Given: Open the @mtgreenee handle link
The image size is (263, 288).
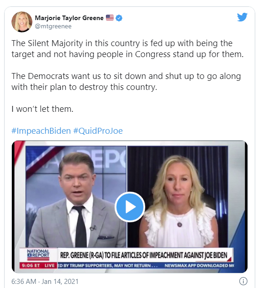Looking at the screenshot, I should [x=53, y=26].
